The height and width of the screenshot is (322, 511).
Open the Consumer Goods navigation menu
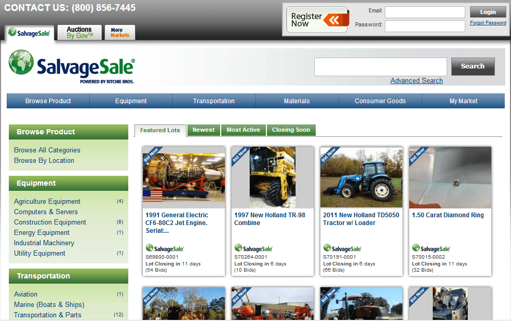[x=380, y=101]
